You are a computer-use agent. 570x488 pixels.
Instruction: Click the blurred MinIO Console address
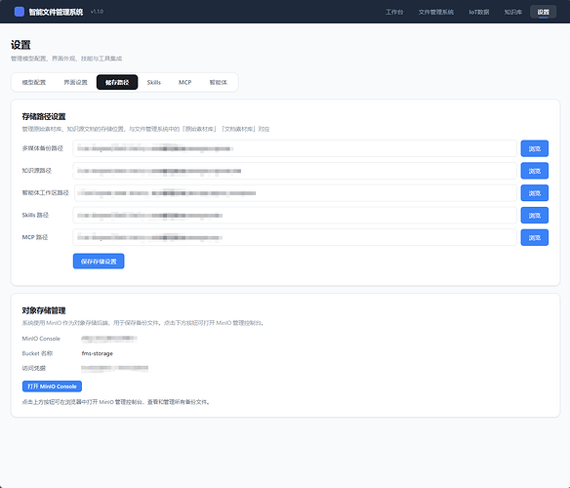tap(108, 339)
